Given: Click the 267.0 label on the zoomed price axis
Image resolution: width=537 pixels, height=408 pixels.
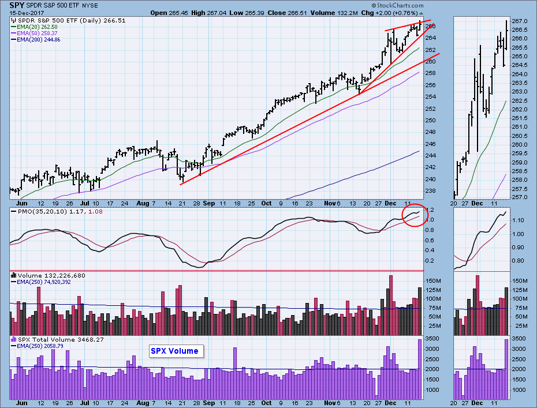Looking at the screenshot, I should (x=520, y=21).
